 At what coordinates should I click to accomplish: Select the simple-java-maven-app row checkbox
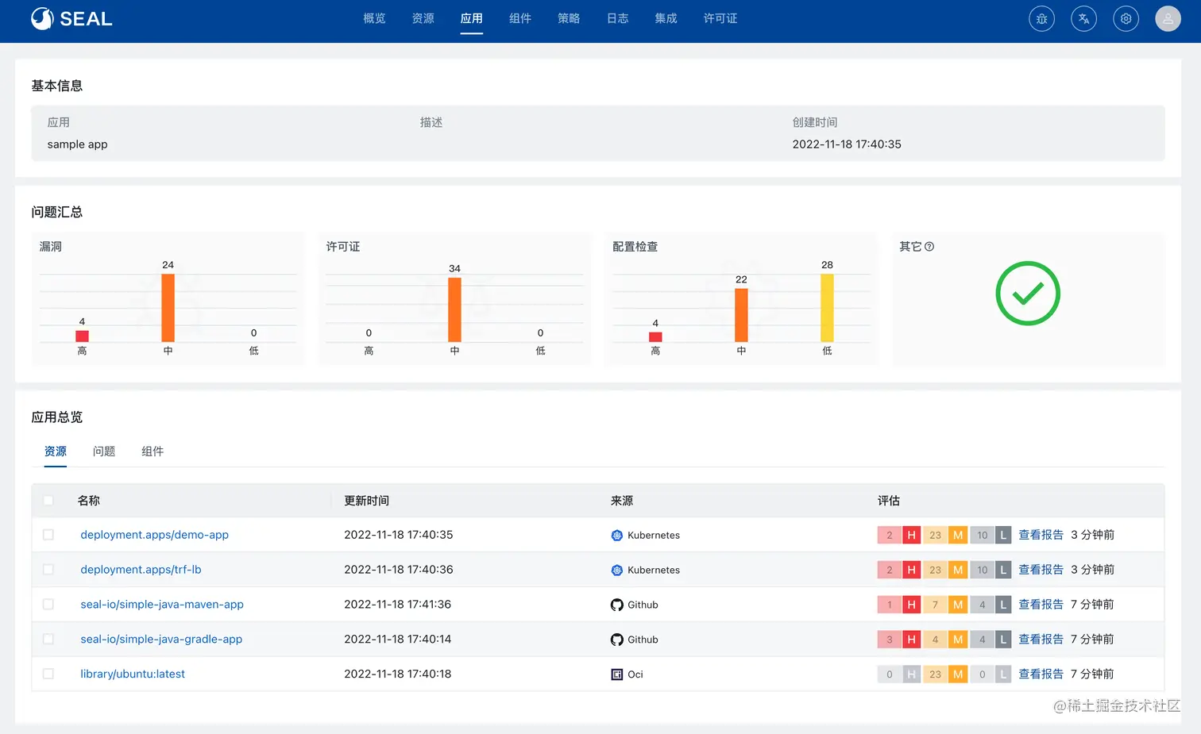tap(48, 605)
